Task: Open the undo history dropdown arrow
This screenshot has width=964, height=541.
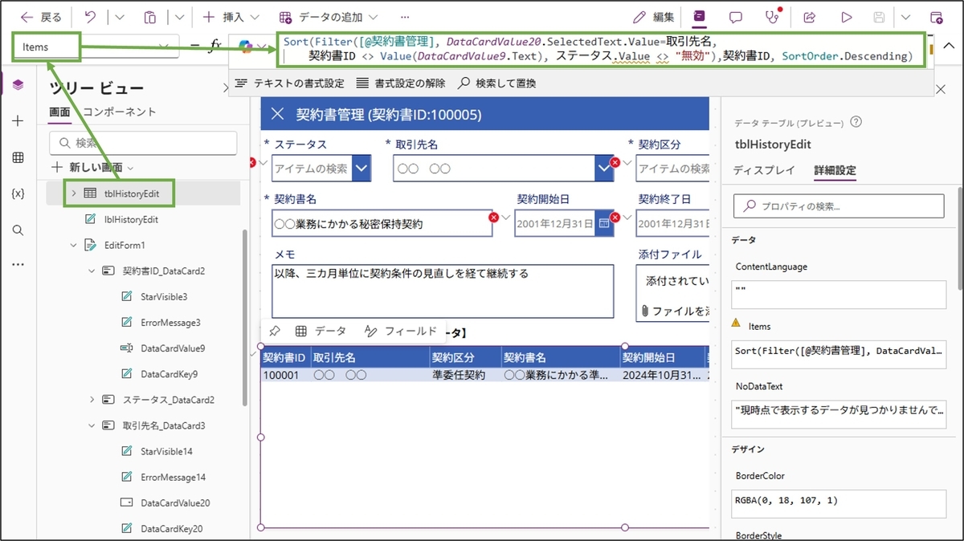Action: pos(120,17)
